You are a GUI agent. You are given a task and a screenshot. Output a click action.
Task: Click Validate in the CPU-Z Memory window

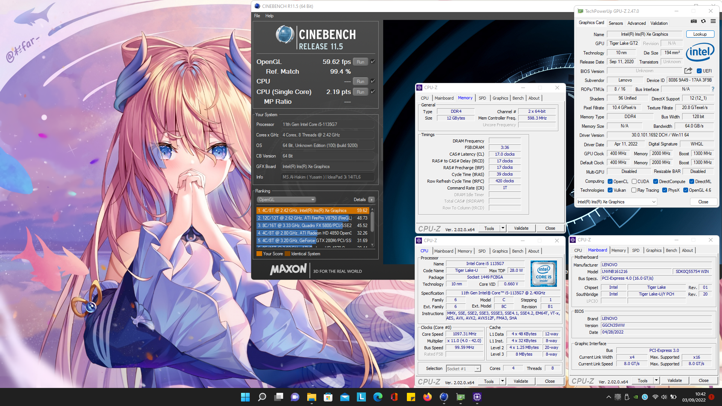pos(521,228)
